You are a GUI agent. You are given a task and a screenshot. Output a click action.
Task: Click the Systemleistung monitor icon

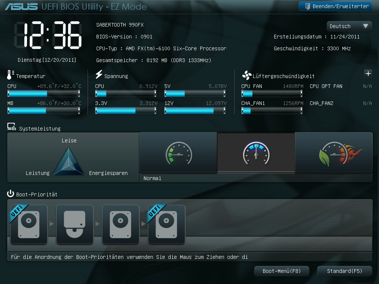coord(11,127)
